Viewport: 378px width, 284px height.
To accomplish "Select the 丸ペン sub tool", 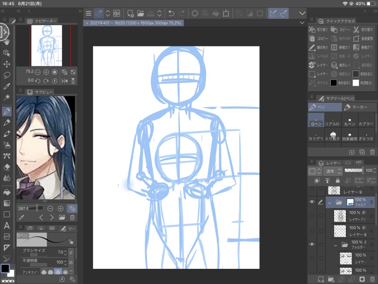I will click(349, 123).
